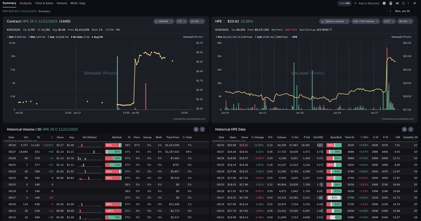This screenshot has width=421, height=221.
Task: Click the Vol (30min) sparkline in 06/27 row
Action: coord(89,152)
